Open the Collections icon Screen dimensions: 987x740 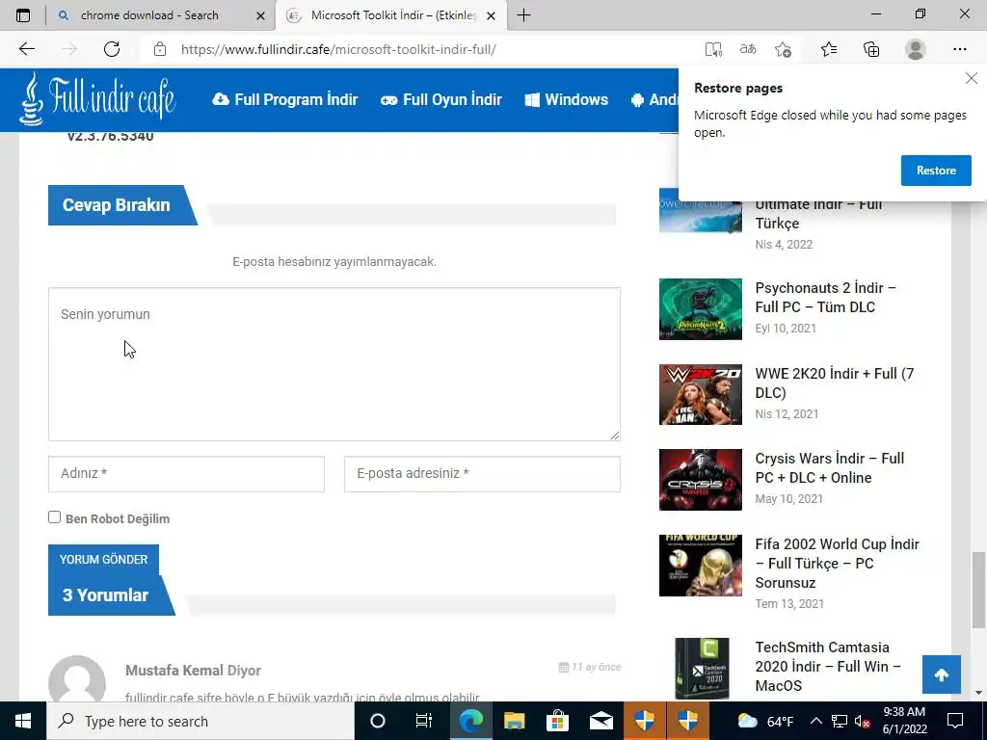(871, 49)
